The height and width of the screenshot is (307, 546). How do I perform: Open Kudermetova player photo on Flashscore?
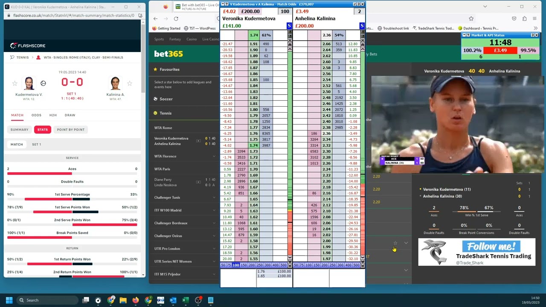29,83
